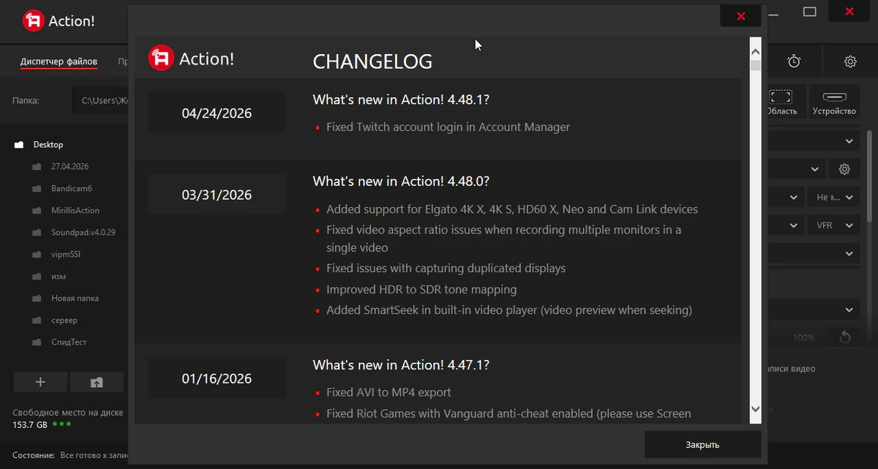Click the add new folder plus button
The width and height of the screenshot is (878, 469).
(x=40, y=382)
